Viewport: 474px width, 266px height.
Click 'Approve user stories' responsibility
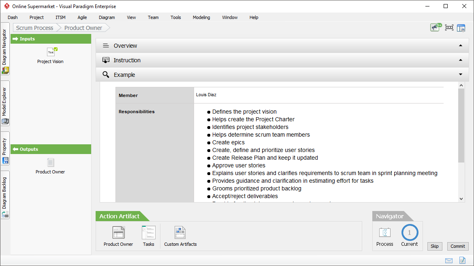(x=239, y=165)
